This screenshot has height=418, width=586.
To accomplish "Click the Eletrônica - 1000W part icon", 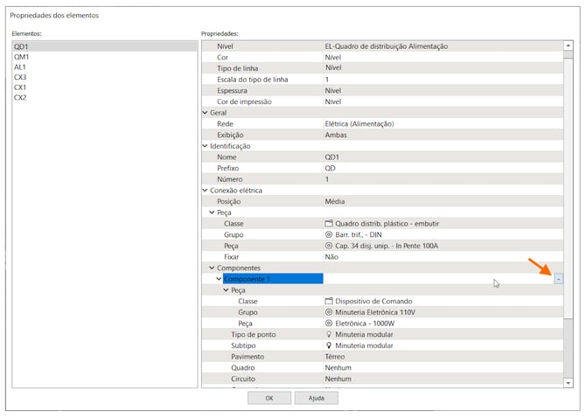I will point(329,324).
